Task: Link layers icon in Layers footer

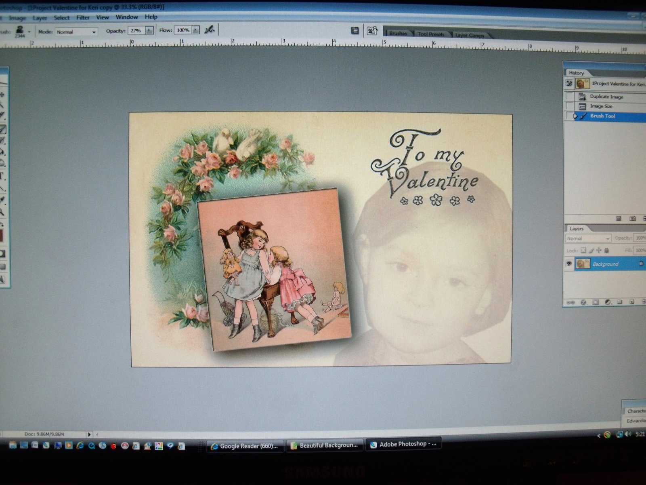Action: pos(570,302)
